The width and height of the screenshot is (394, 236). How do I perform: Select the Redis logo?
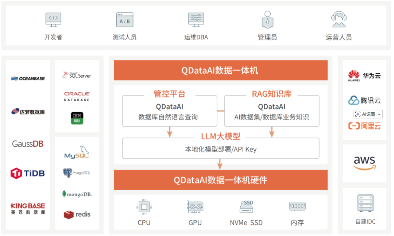pyautogui.click(x=77, y=214)
